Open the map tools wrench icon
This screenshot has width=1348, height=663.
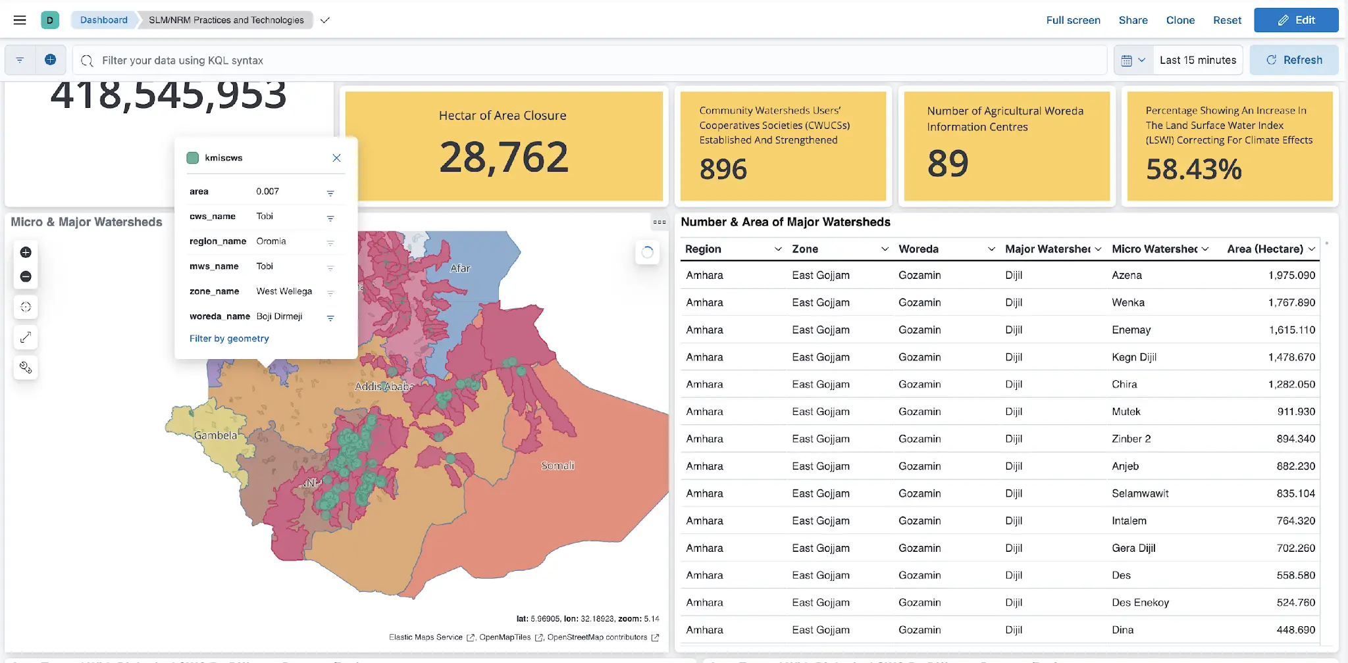26,368
